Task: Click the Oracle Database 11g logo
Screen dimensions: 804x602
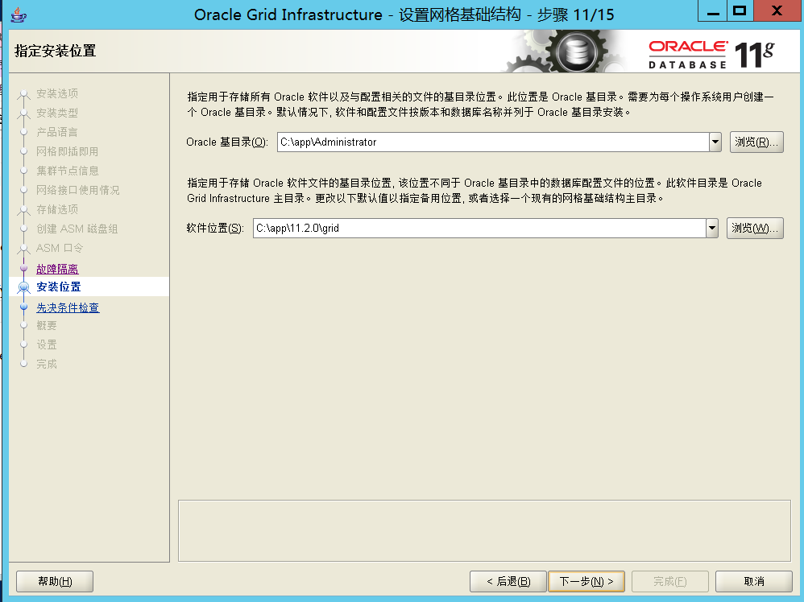Action: pos(711,54)
